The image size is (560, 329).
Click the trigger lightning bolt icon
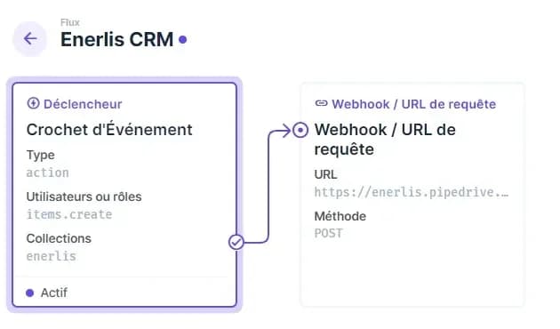[x=33, y=104]
